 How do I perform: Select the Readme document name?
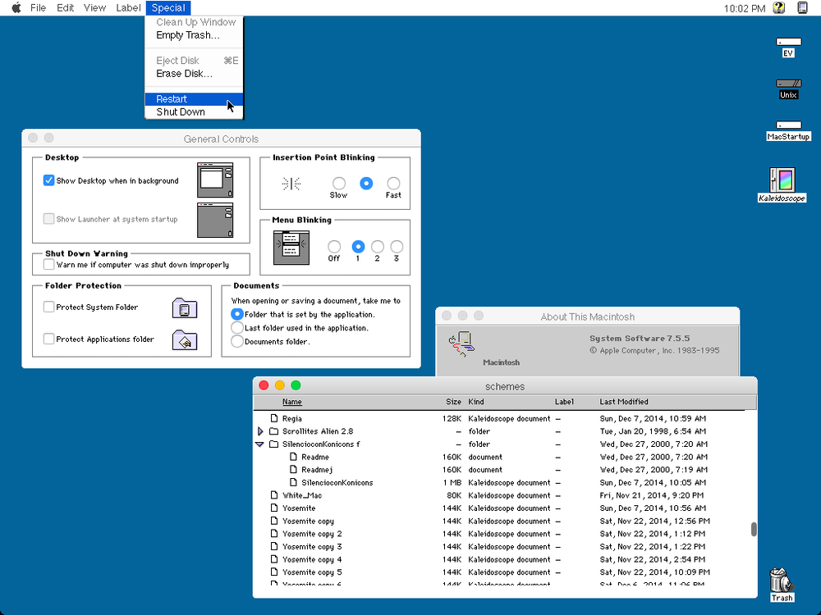click(315, 457)
